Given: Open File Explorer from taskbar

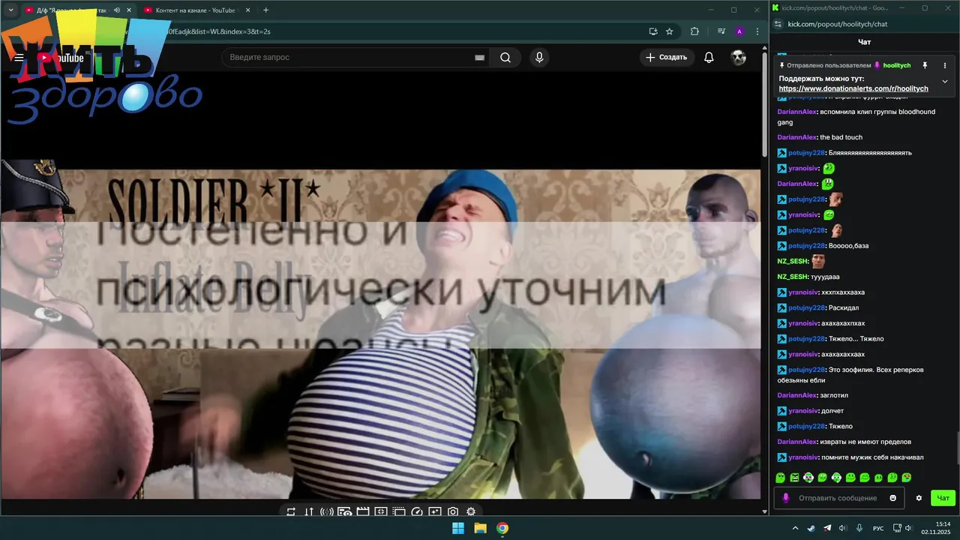Looking at the screenshot, I should point(480,528).
